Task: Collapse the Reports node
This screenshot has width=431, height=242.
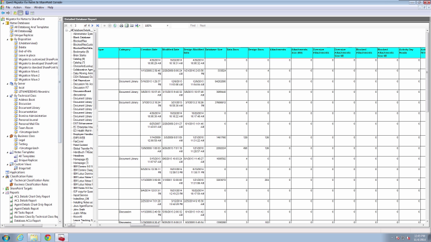Action: coord(3,193)
